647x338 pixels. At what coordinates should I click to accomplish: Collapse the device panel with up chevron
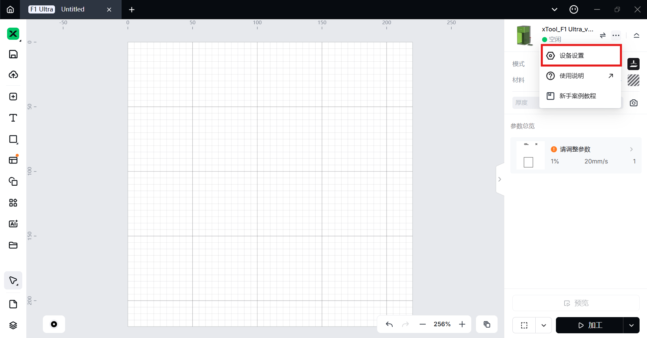click(x=637, y=35)
